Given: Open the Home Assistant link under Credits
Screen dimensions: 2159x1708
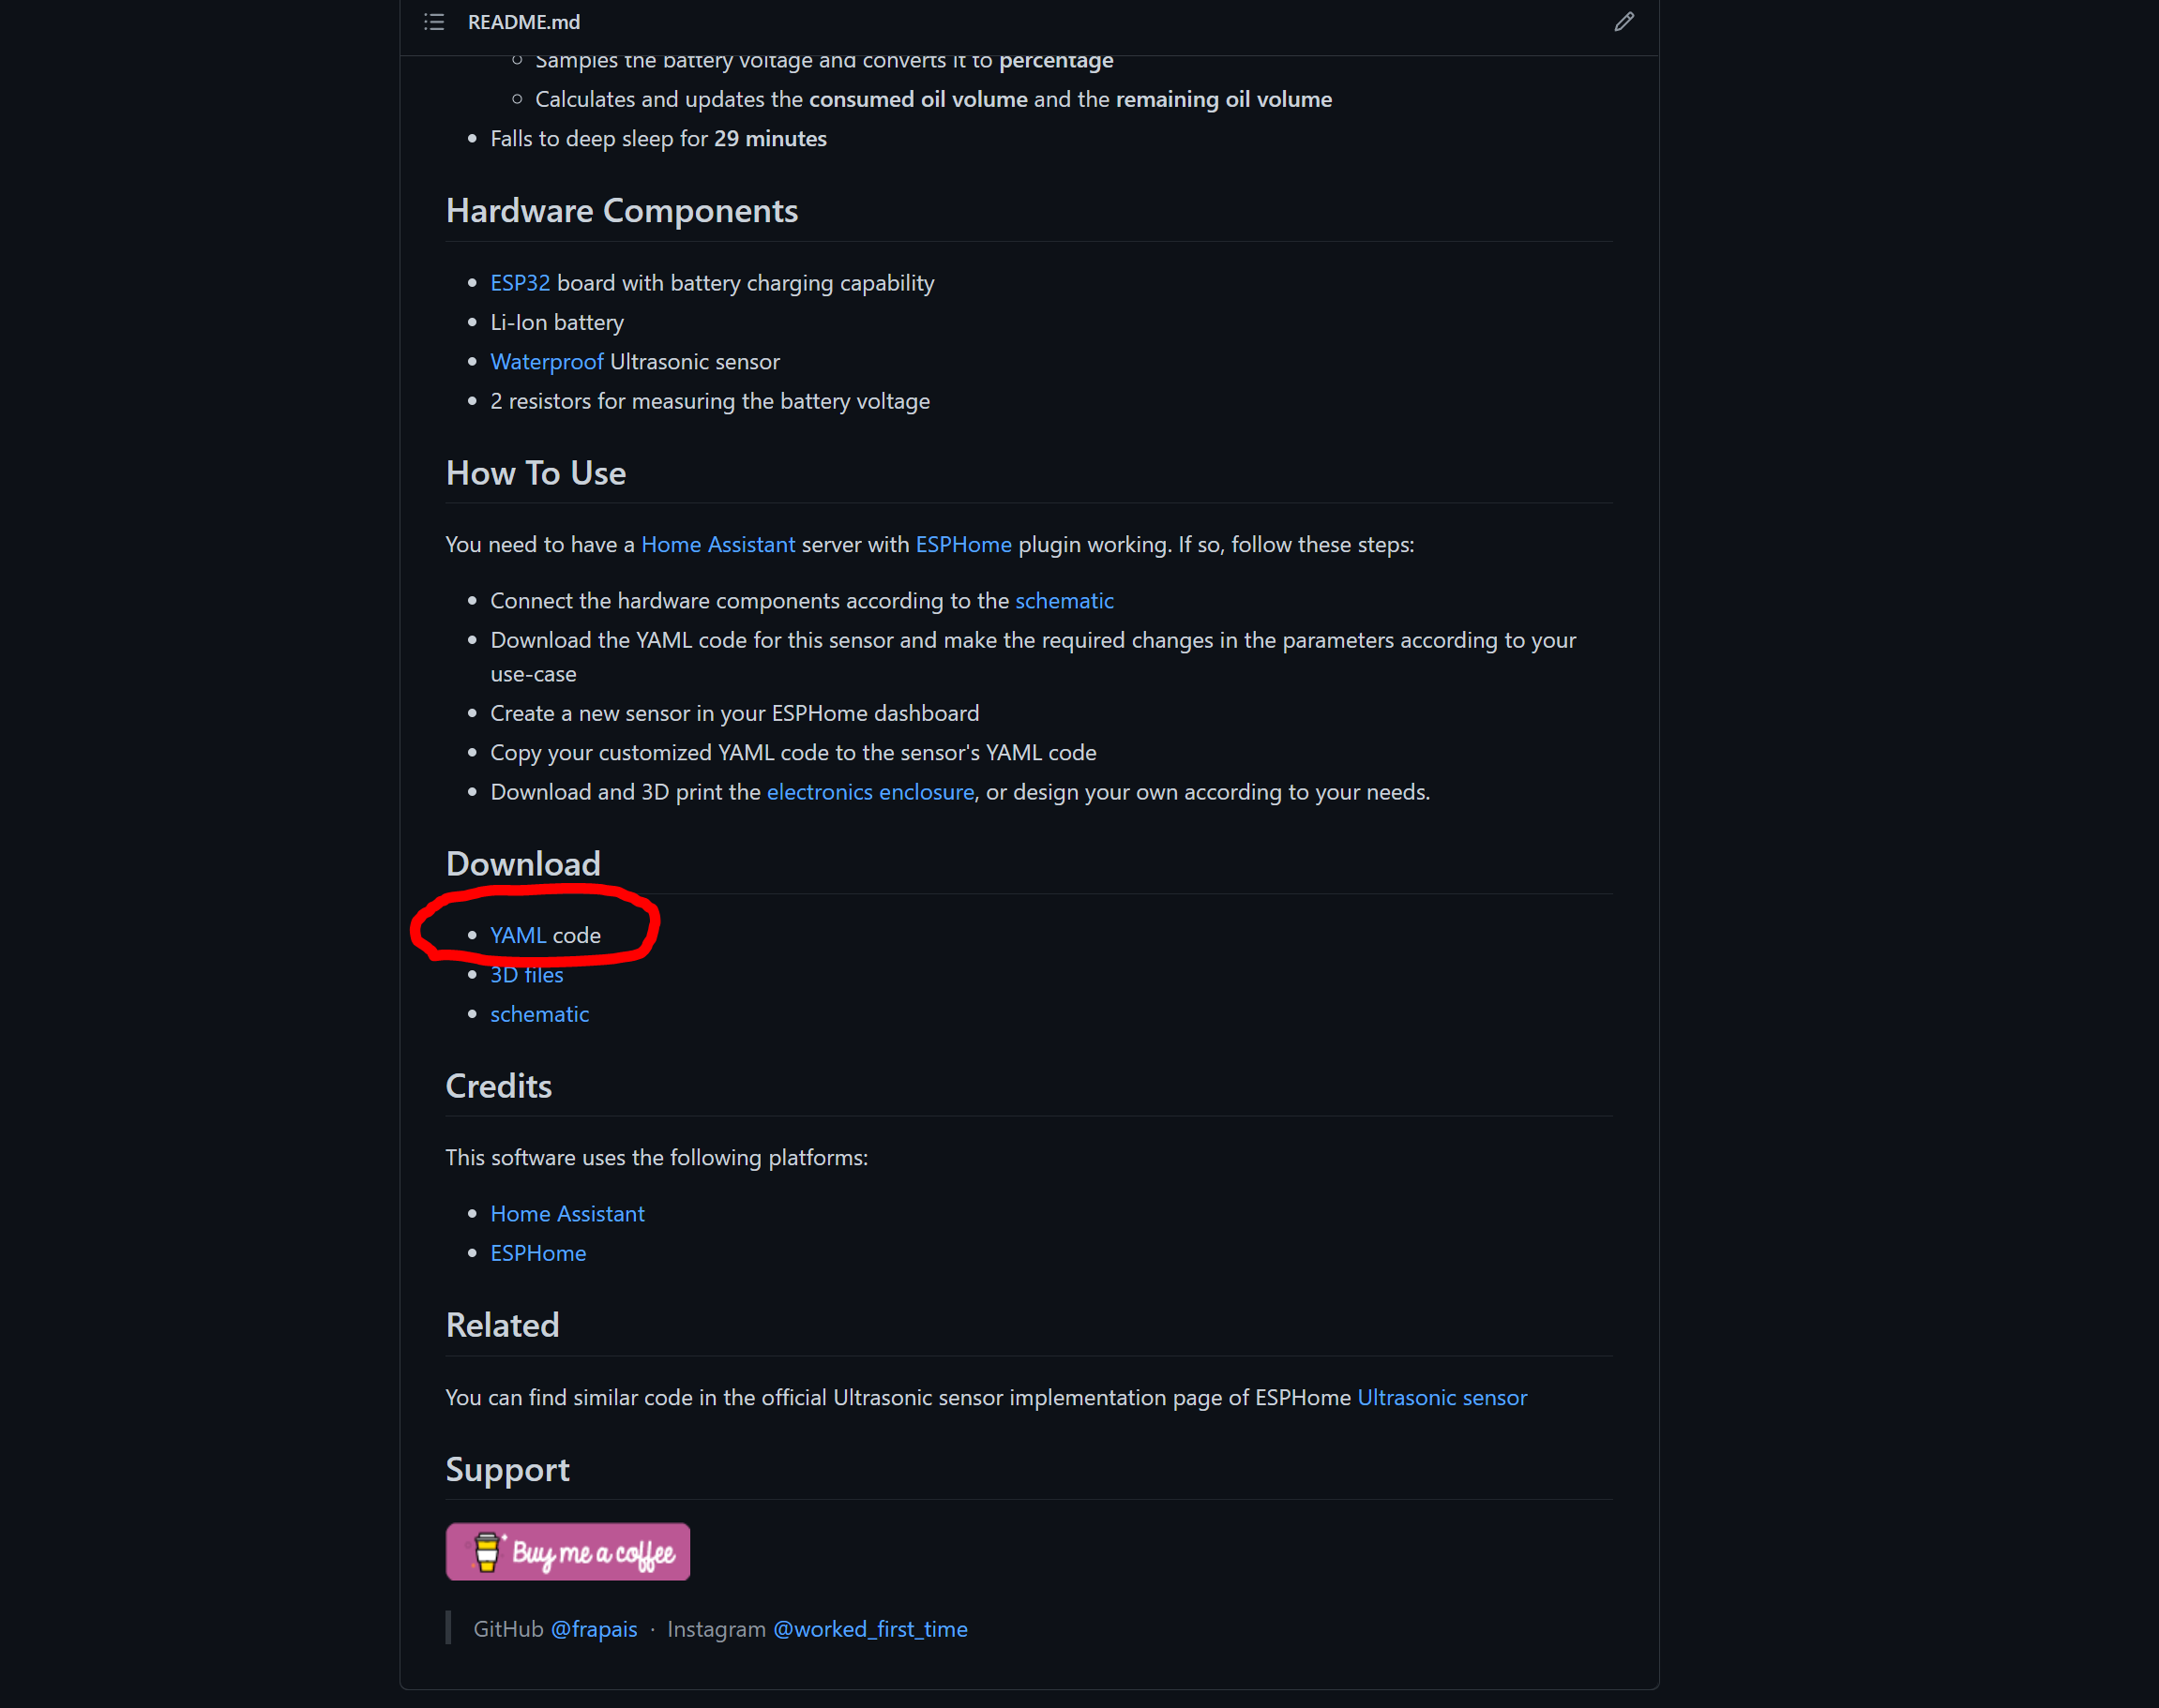Looking at the screenshot, I should tap(567, 1213).
